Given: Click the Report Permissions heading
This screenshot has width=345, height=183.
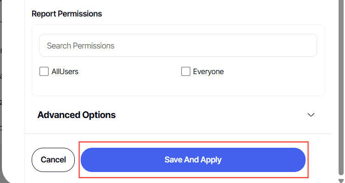Looking at the screenshot, I should (67, 14).
